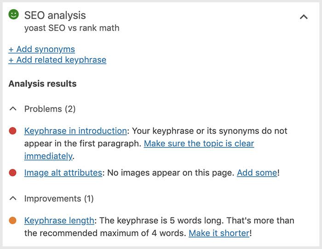Click the red dot beside Image alt attributes
This screenshot has width=322, height=249.
pyautogui.click(x=13, y=173)
